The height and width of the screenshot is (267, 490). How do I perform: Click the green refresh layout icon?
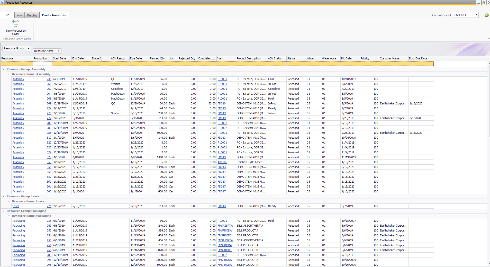coord(486,15)
